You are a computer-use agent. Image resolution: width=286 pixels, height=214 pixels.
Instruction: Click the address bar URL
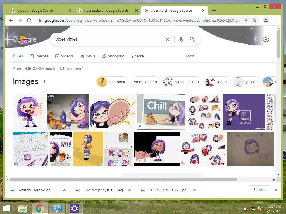[142, 20]
